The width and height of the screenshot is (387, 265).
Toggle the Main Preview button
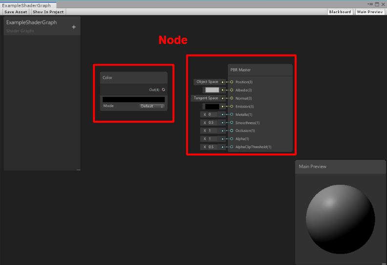(x=370, y=12)
